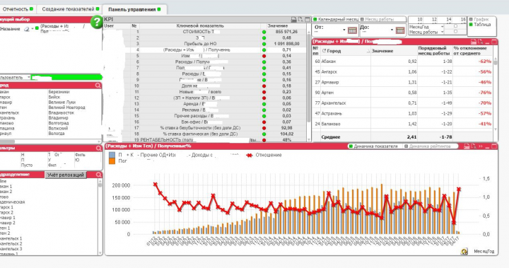Expand the МесяцГод dropdown
Viewport: 509px width, 268px height.
click(442, 27)
